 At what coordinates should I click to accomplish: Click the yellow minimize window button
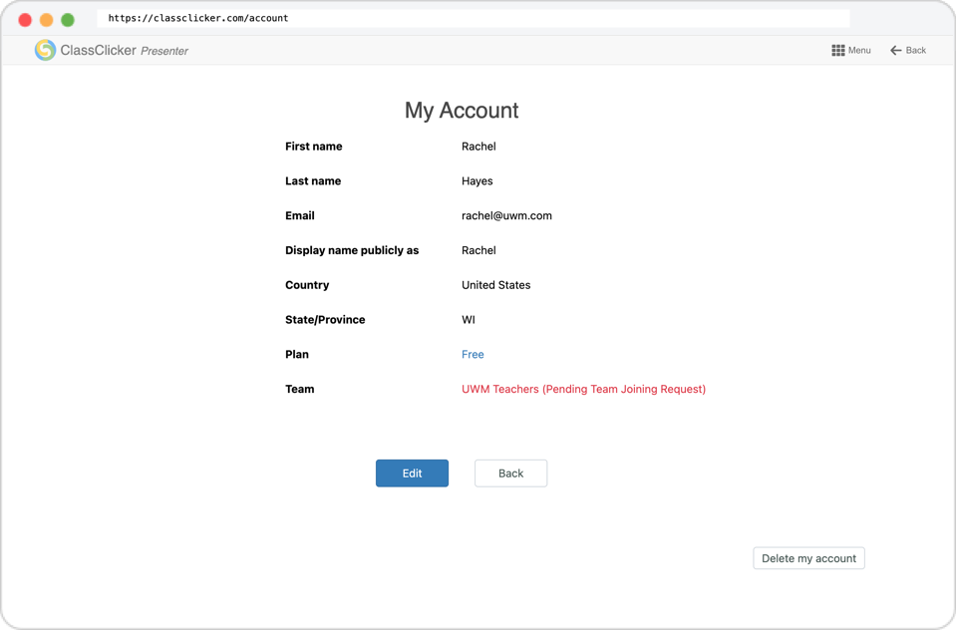(46, 20)
